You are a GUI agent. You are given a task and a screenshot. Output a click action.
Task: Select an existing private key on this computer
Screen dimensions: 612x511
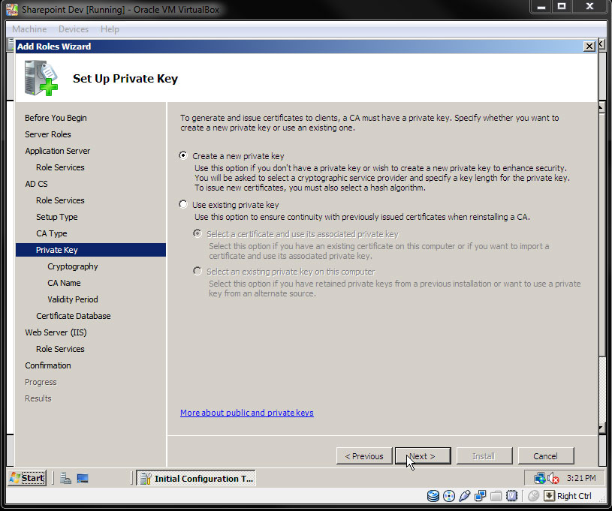pyautogui.click(x=197, y=271)
